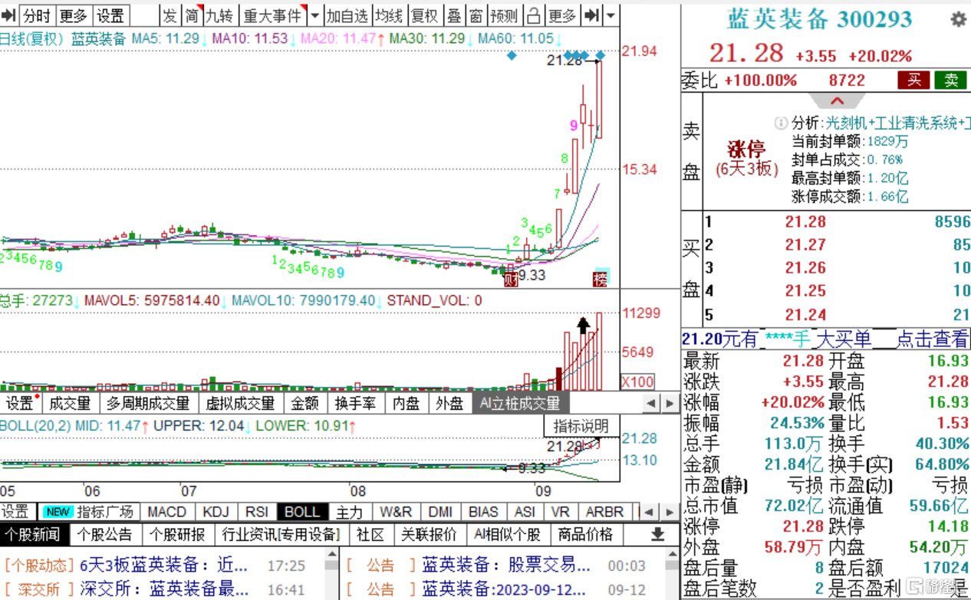Click the collapse-left arrow icon beside 分时
The height and width of the screenshot is (600, 971).
[8, 15]
